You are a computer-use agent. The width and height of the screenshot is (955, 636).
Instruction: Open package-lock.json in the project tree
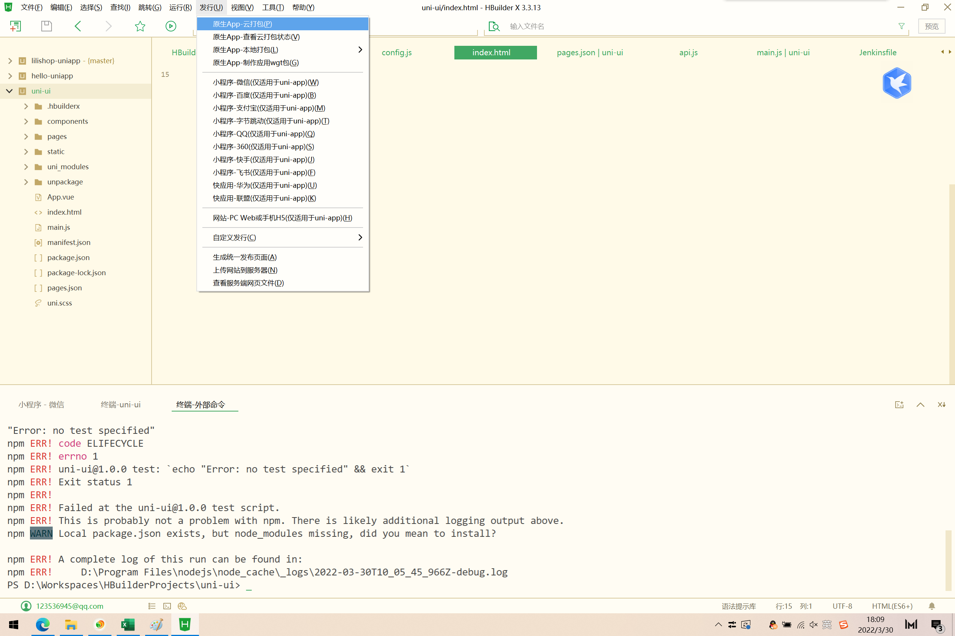76,273
